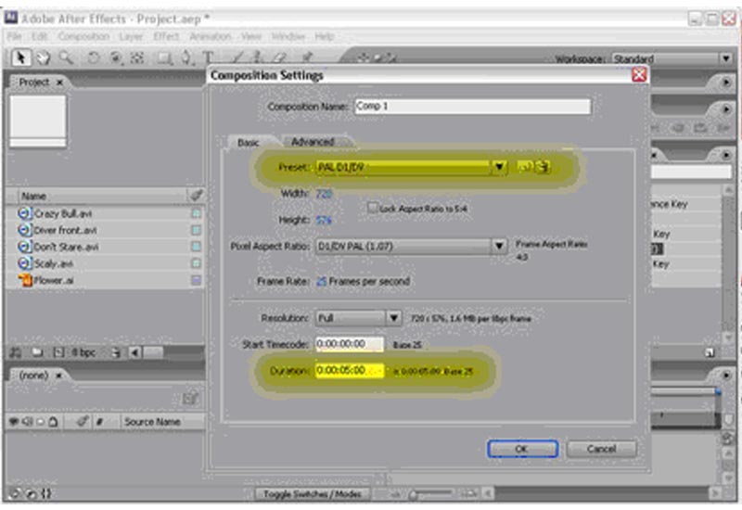Open the Composition menu
The width and height of the screenshot is (742, 510).
(83, 36)
